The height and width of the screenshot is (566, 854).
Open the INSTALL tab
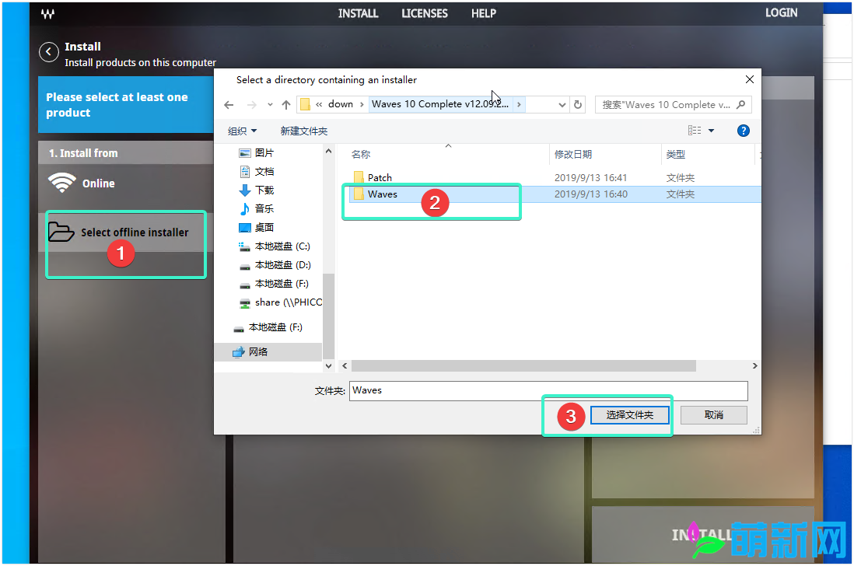(358, 13)
